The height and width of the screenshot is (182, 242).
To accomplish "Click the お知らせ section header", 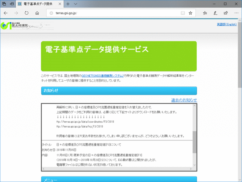I will [x=119, y=91].
